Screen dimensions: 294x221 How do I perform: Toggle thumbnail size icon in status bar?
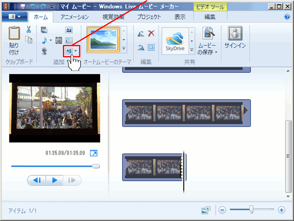[x=206, y=210]
